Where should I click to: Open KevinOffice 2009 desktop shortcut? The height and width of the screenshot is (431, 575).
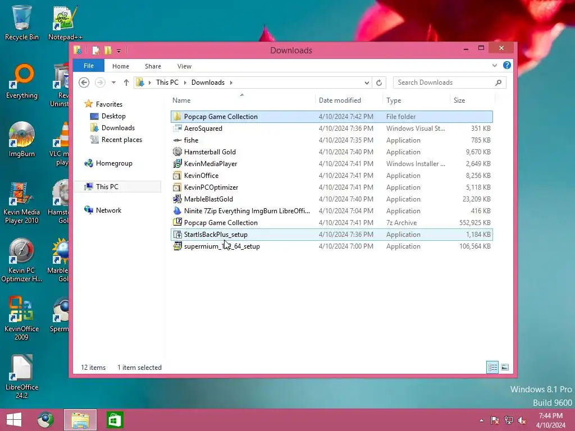pyautogui.click(x=22, y=319)
